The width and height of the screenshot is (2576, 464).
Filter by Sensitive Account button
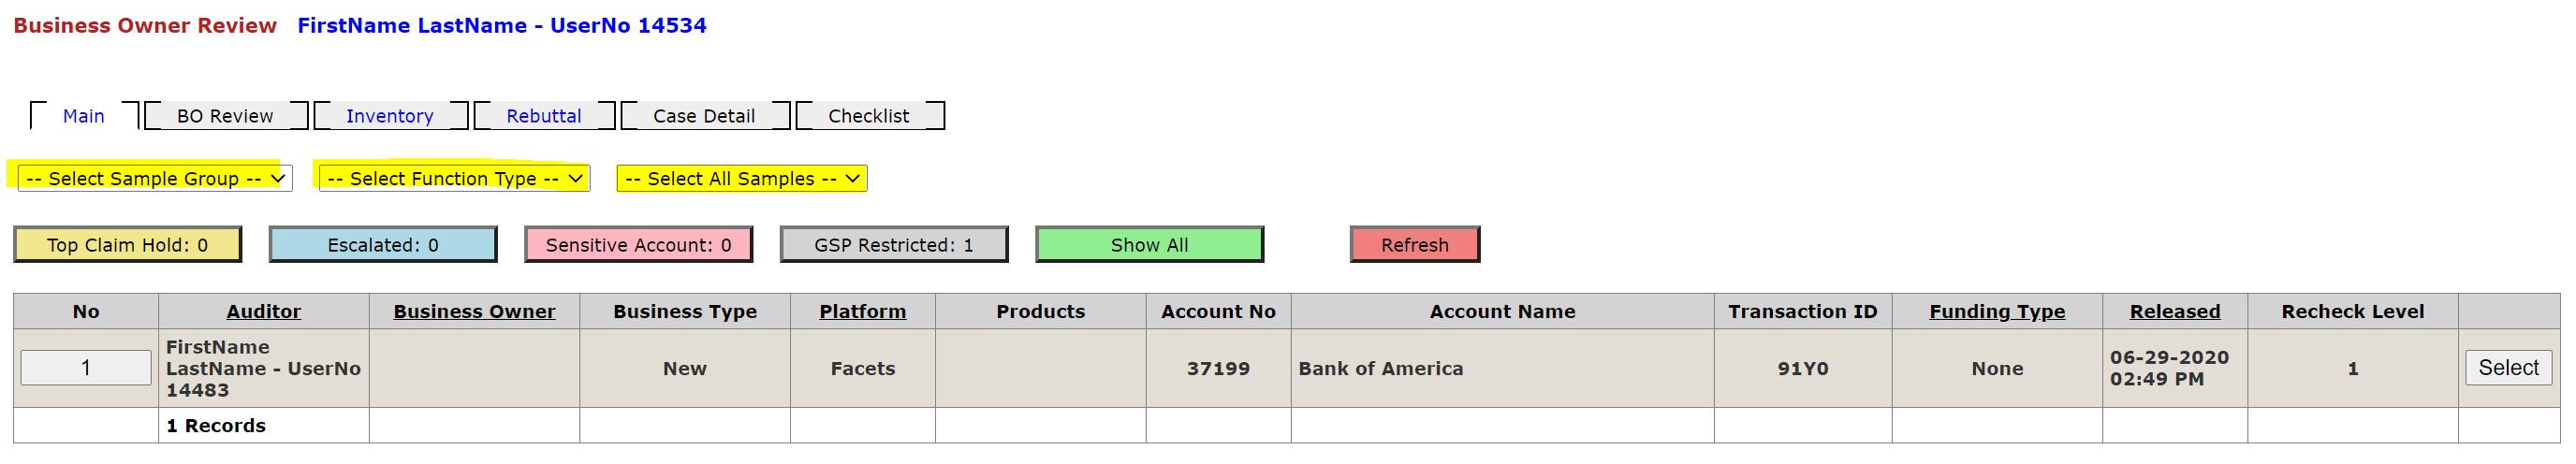(x=639, y=245)
